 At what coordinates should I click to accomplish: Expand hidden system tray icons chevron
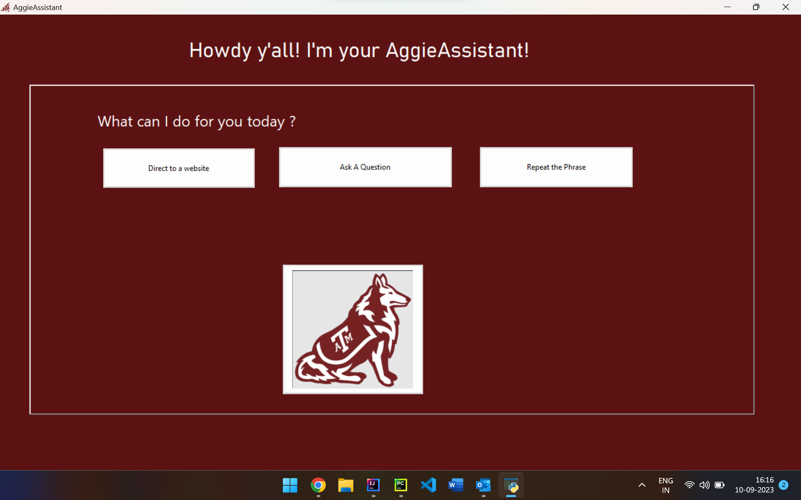click(642, 485)
